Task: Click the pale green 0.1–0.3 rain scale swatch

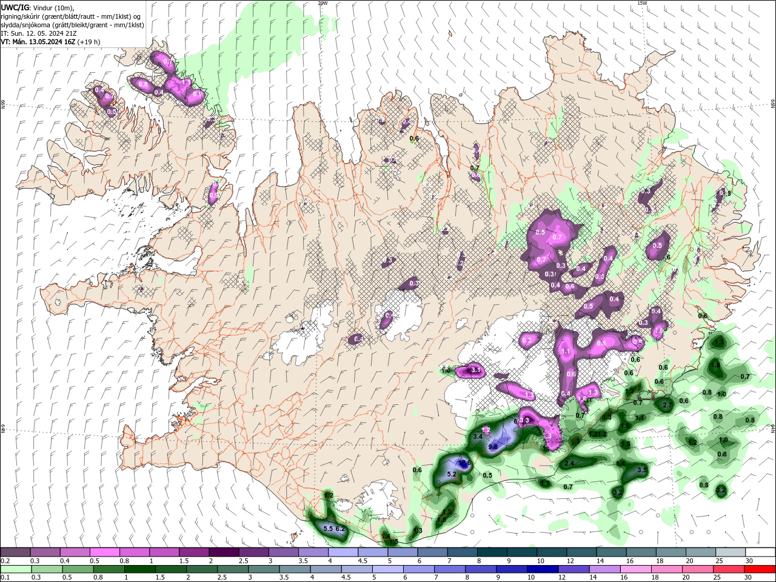Action: tap(15, 569)
